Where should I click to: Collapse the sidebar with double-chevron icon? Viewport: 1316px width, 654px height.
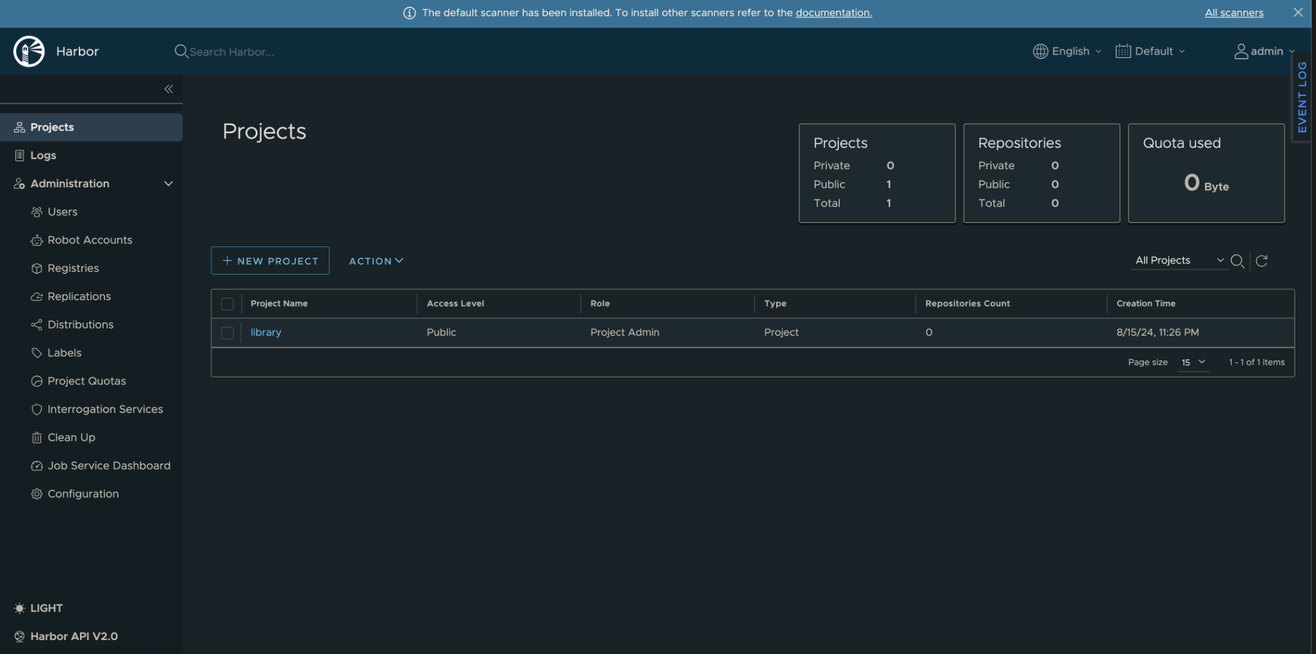tap(168, 89)
